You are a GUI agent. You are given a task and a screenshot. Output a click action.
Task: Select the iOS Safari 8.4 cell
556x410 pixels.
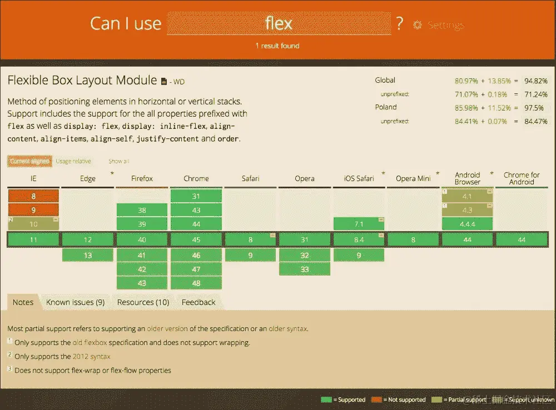coord(359,239)
